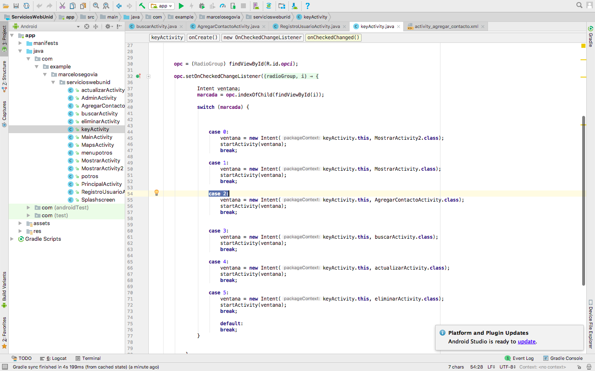Click the Debug app bug icon
595x371 pixels.
coord(202,6)
